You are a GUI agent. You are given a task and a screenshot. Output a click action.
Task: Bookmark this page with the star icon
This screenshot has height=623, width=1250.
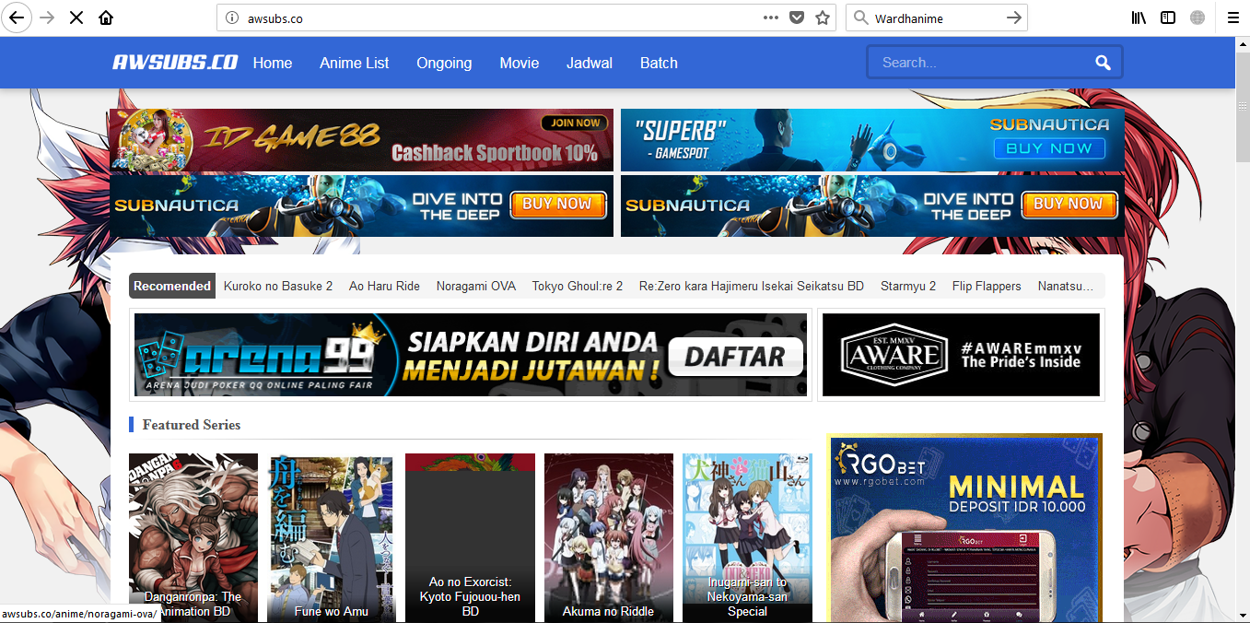pos(823,18)
